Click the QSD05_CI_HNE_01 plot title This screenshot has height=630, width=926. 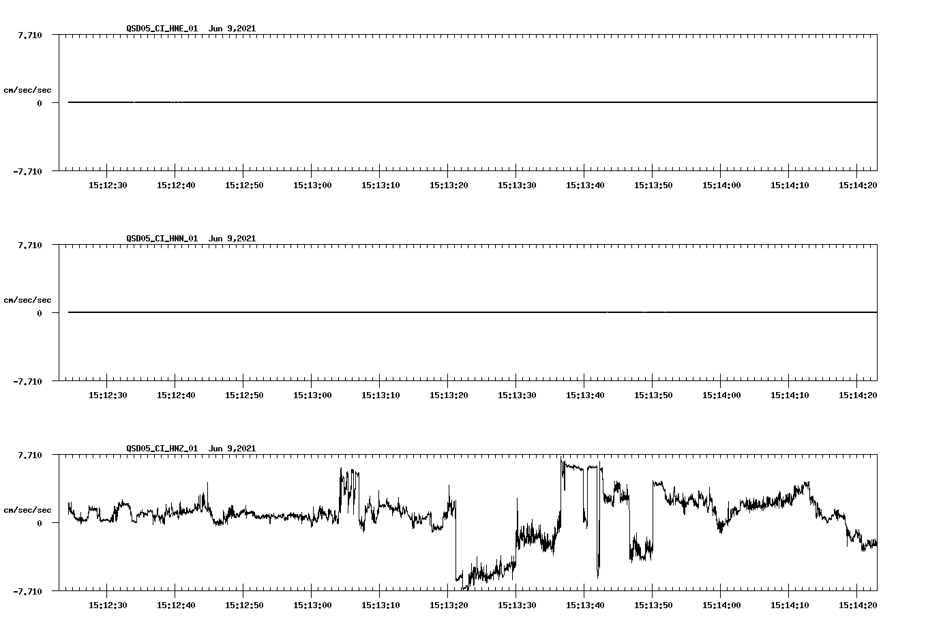click(x=191, y=29)
